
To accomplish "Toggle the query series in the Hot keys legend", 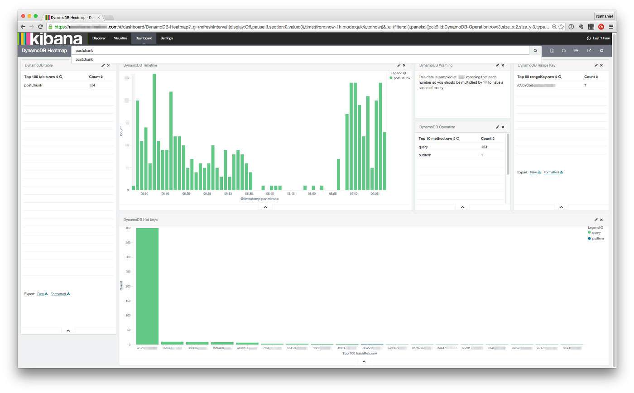I will click(x=596, y=232).
